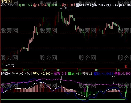Image resolution: width=131 pixels, height=103 pixels.
Task: Click the volume 量614002 value
Action: click(x=83, y=5)
